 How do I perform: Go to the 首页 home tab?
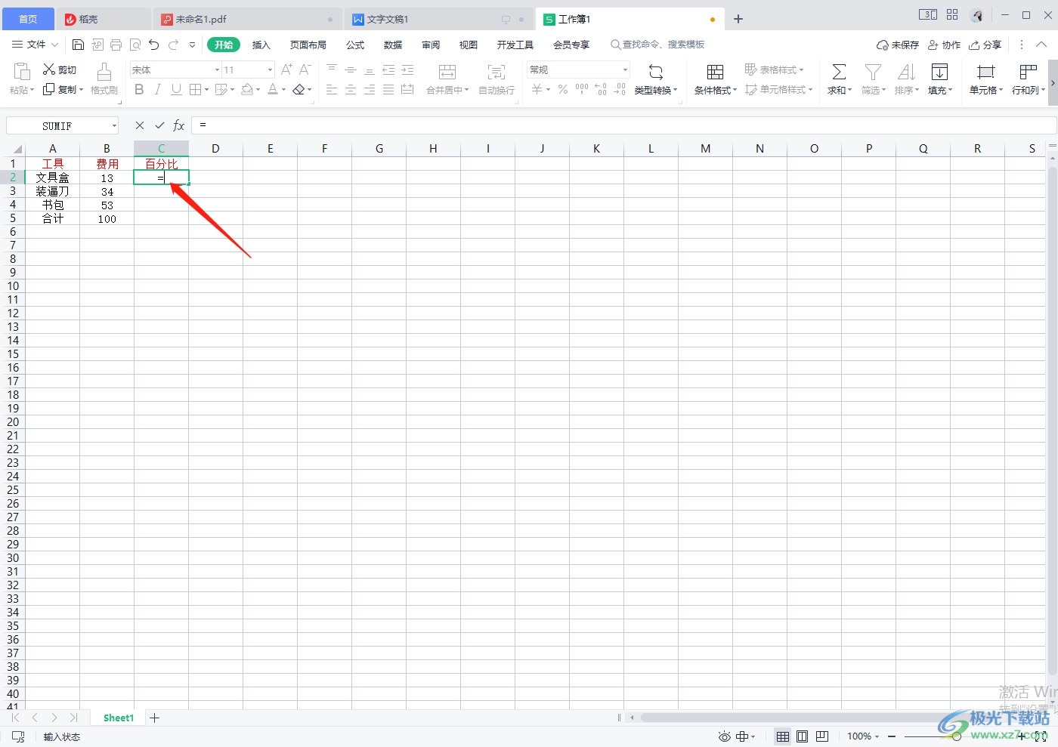point(28,20)
